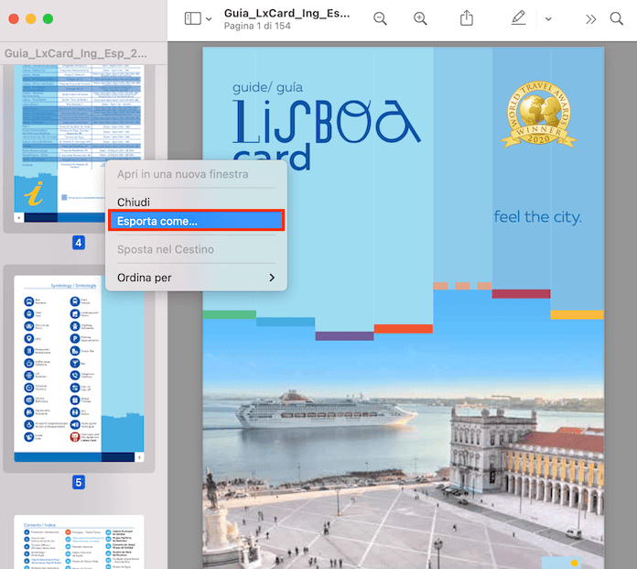The image size is (637, 569).
Task: Maximize the window with green button
Action: [48, 18]
